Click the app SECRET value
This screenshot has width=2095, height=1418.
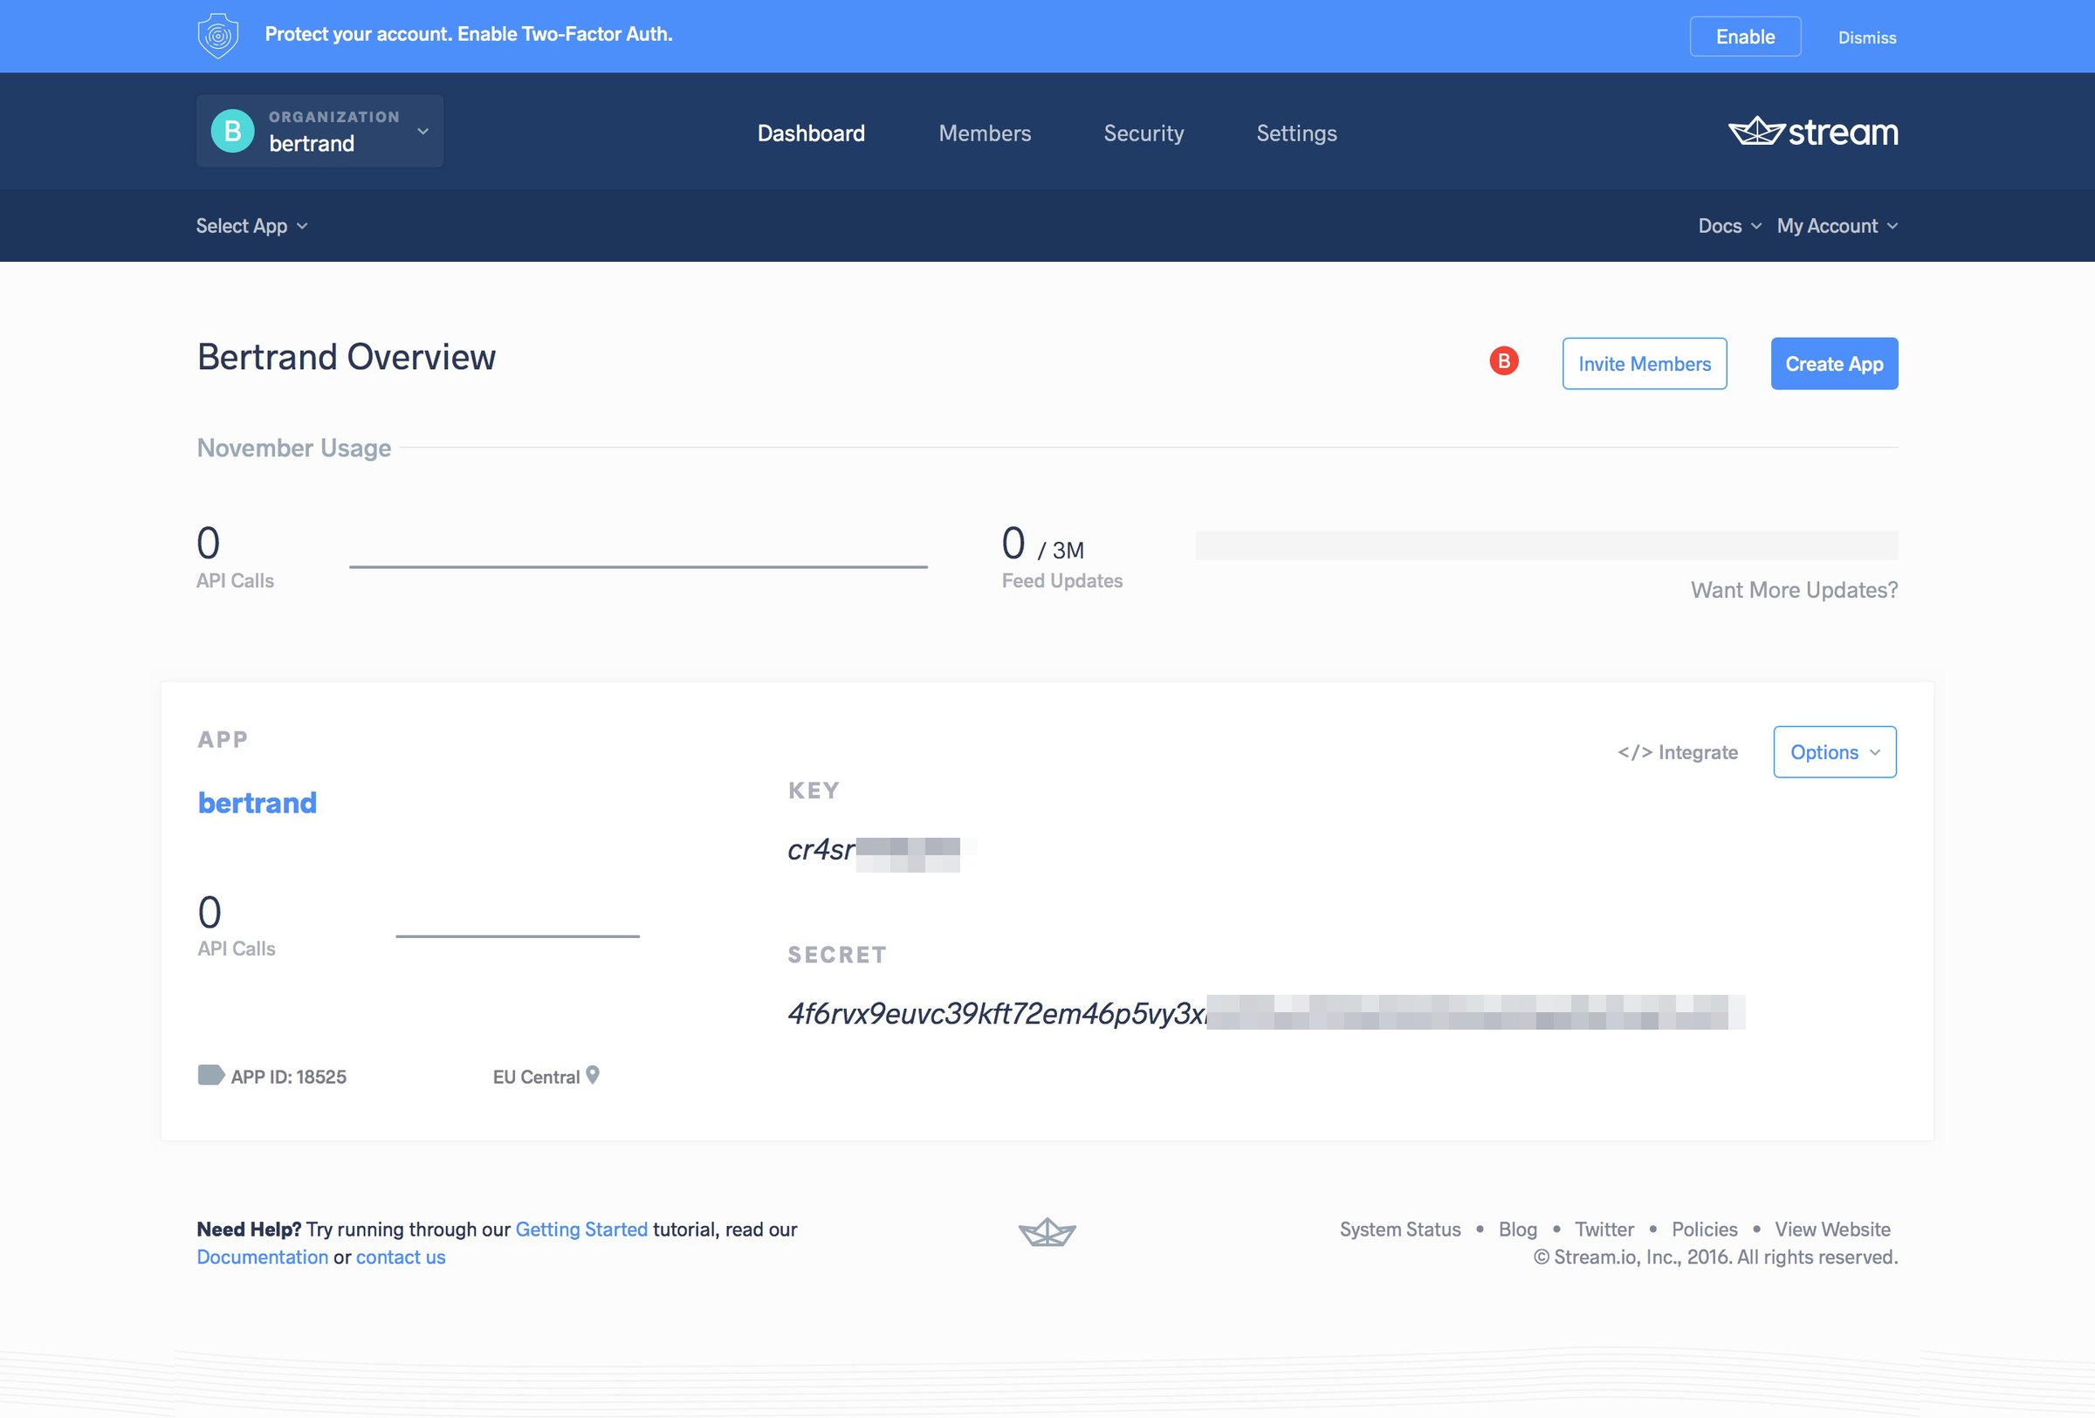tap(1267, 1013)
